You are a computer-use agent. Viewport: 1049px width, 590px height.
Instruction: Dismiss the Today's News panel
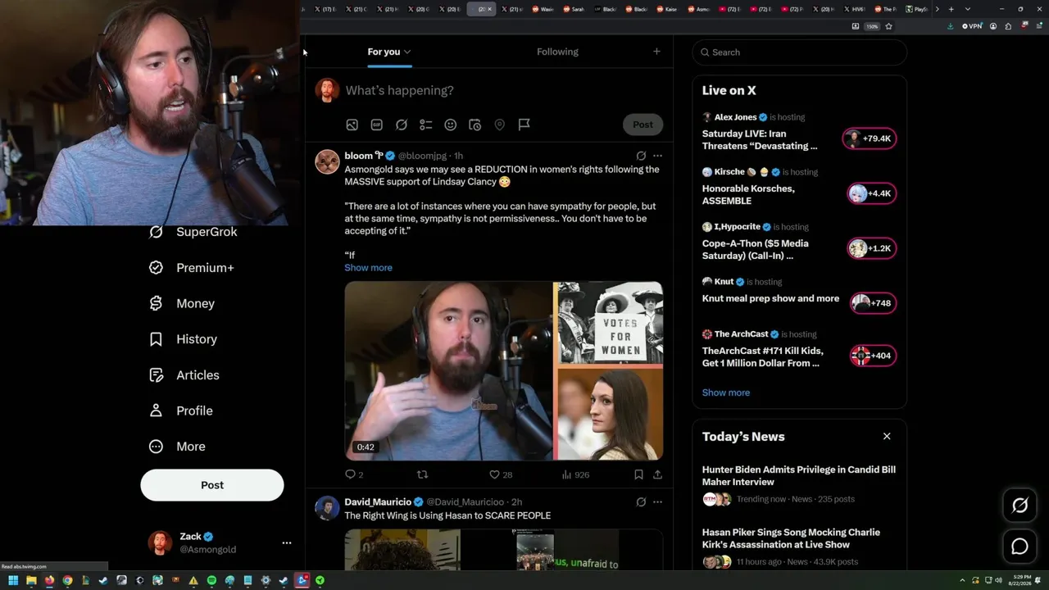coord(887,437)
